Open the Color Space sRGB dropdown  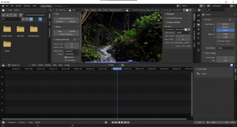click(183, 33)
